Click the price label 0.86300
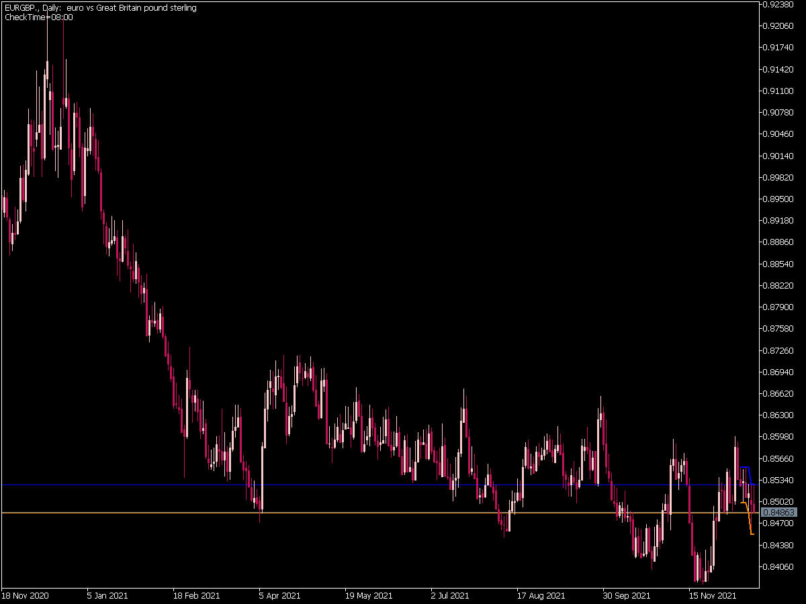Screen dimensions: 806x604 pos(779,415)
